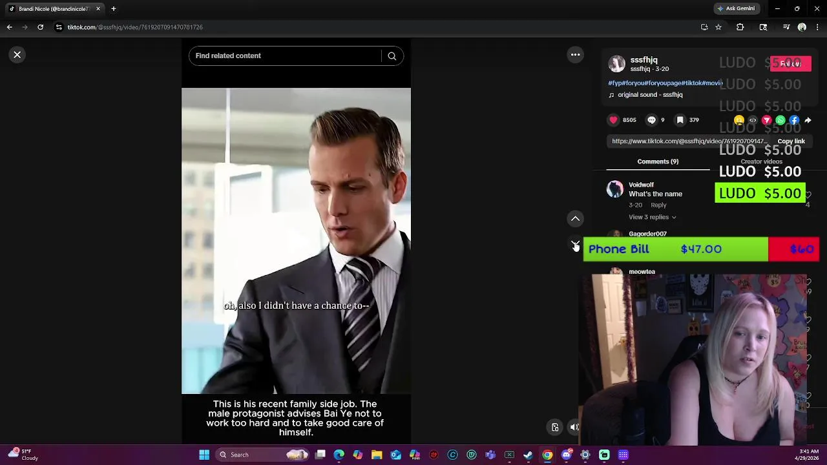Open sssfhjq profile avatar
The width and height of the screenshot is (827, 465).
pyautogui.click(x=617, y=64)
